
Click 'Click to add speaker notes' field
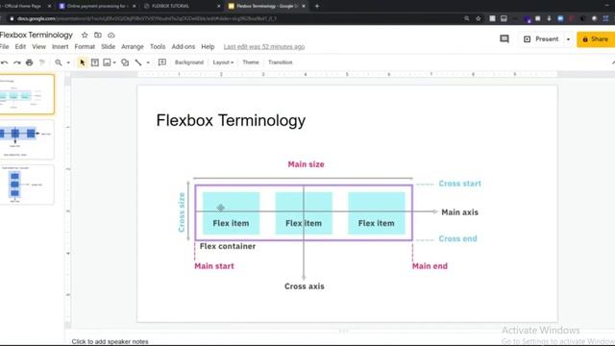[x=110, y=342]
